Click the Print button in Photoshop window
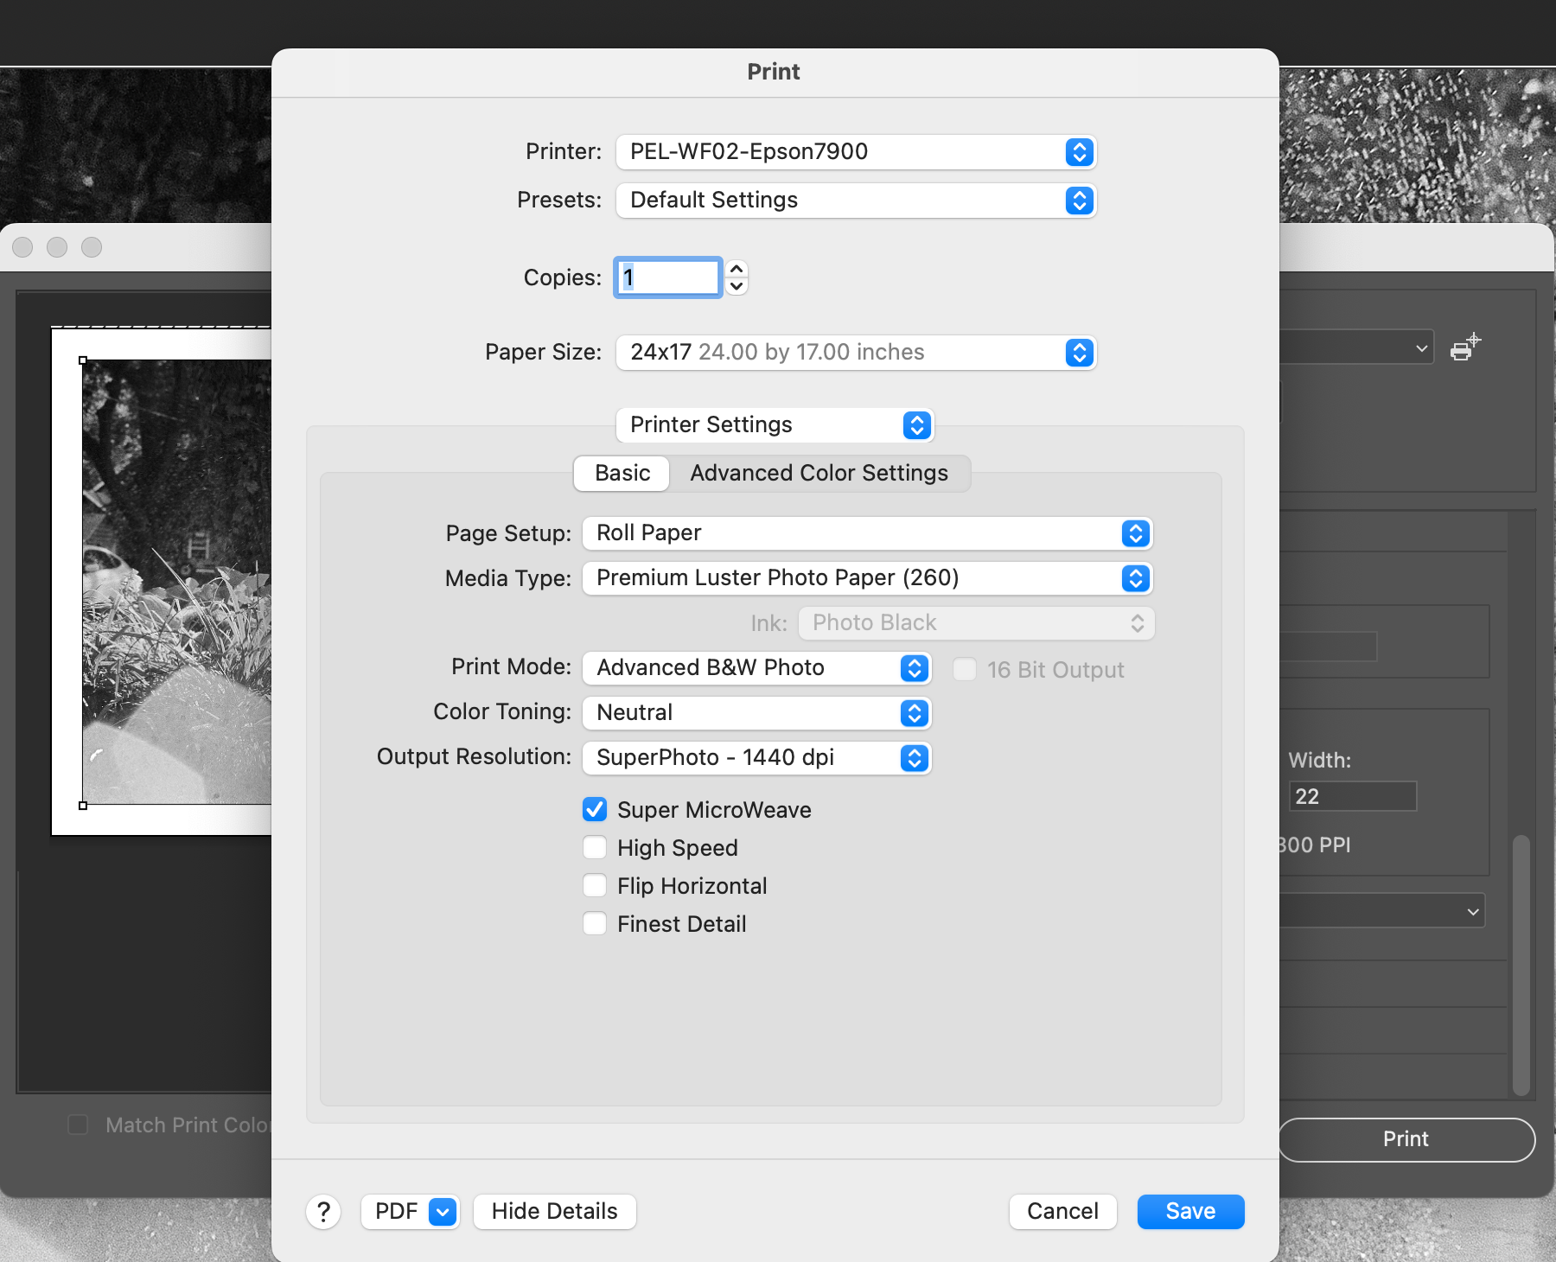The image size is (1556, 1262). click(x=1406, y=1139)
